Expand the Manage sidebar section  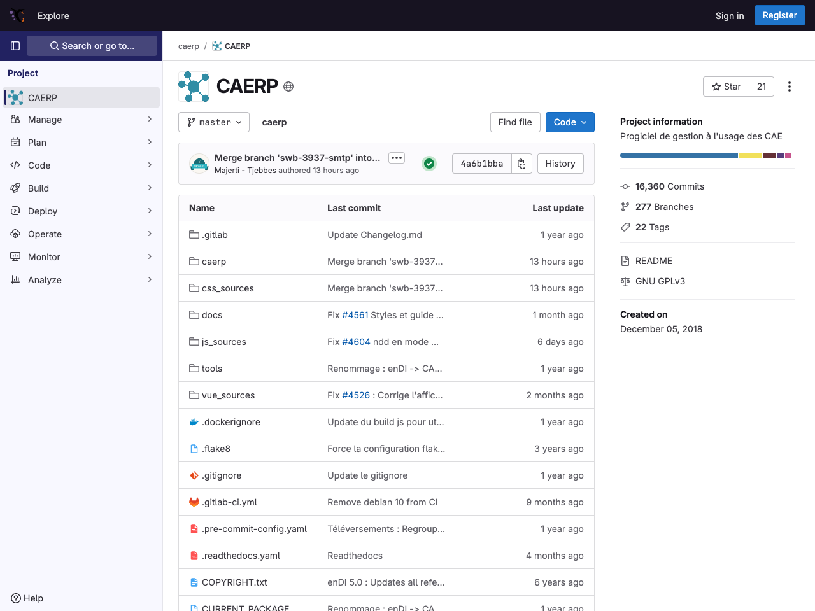tap(81, 120)
